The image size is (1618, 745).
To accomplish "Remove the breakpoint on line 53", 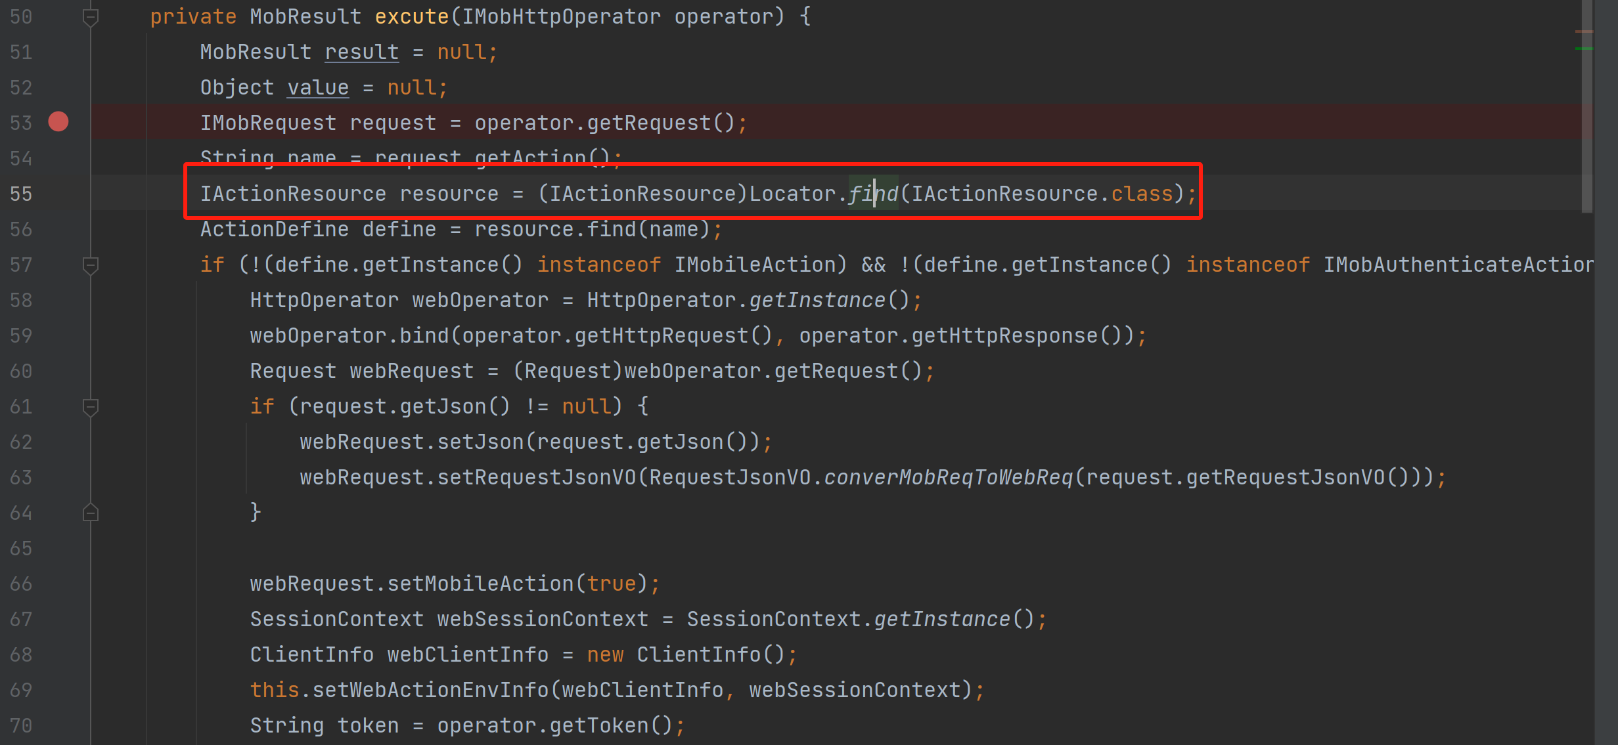I will (58, 122).
